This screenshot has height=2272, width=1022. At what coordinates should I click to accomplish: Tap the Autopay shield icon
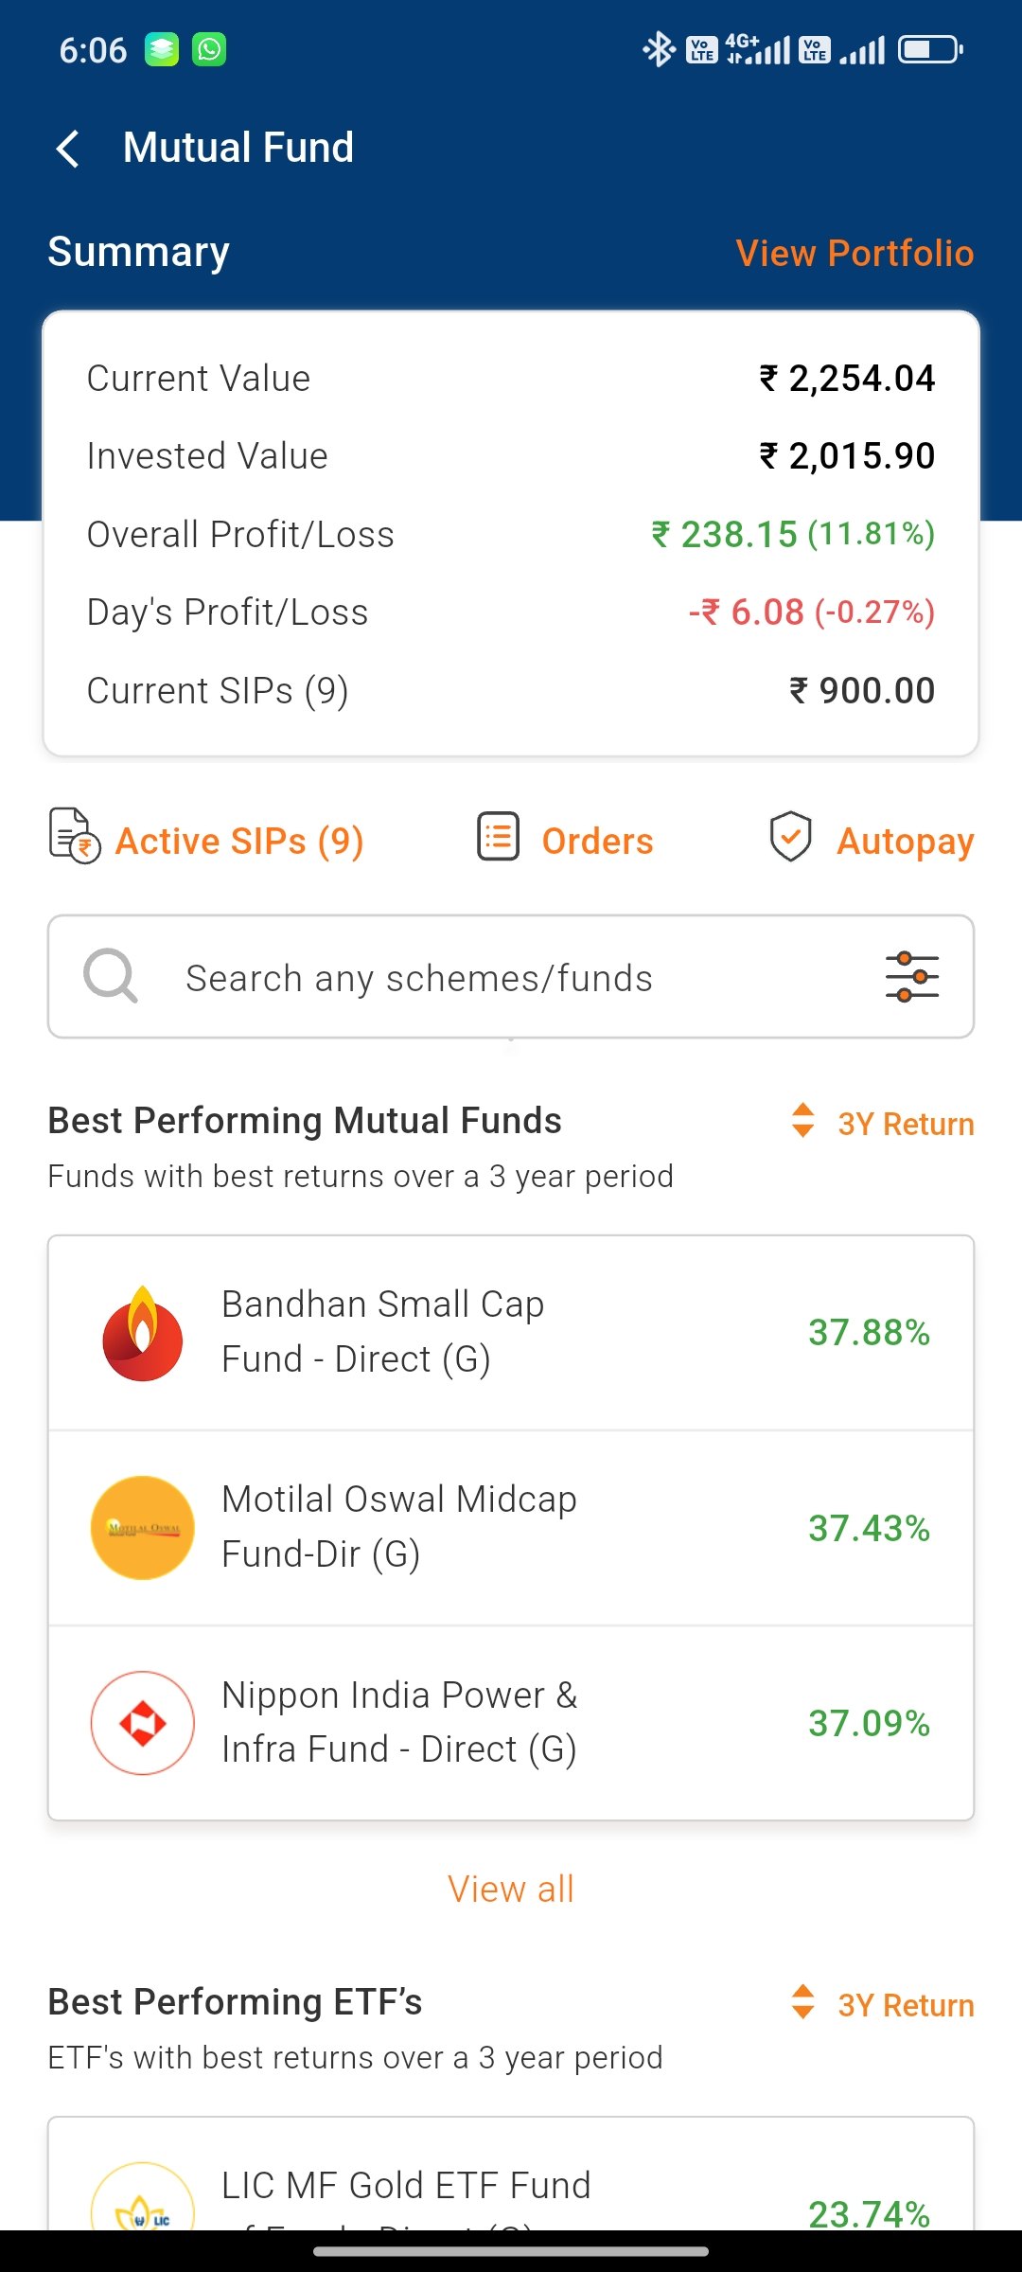click(790, 837)
